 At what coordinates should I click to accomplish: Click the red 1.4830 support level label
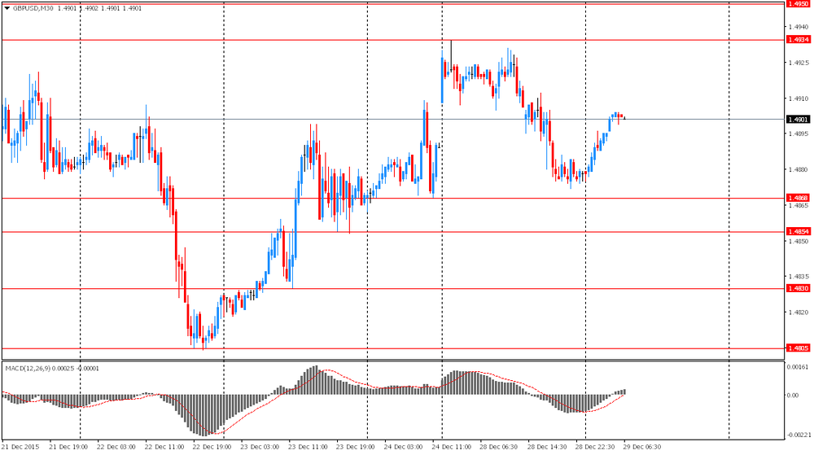pyautogui.click(x=798, y=288)
